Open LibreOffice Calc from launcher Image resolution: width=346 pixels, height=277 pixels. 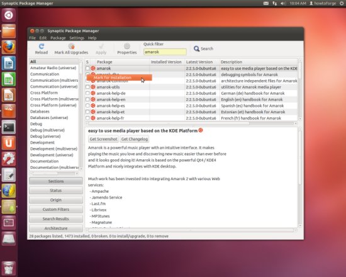[x=9, y=79]
